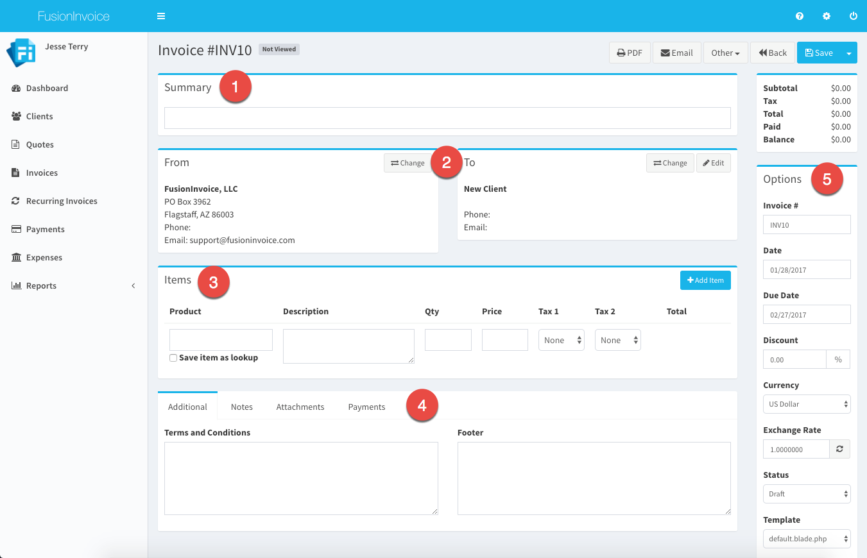Click the FusionInvoice logo avatar

(x=21, y=53)
